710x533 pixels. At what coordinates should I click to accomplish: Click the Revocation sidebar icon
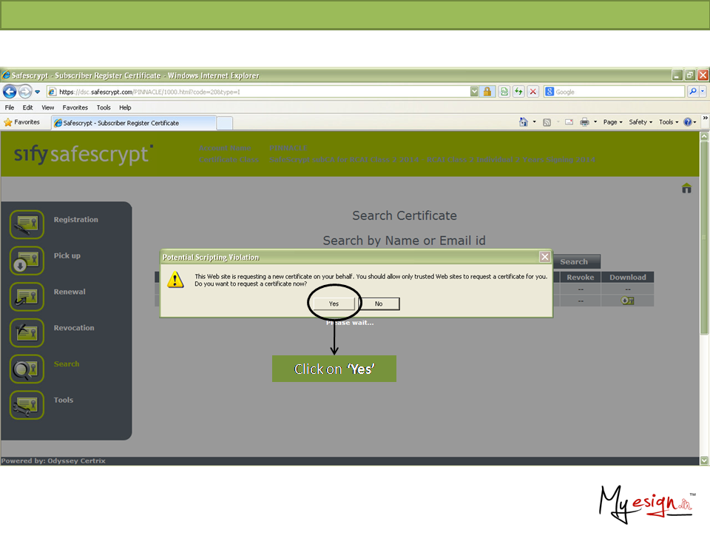coord(27,332)
